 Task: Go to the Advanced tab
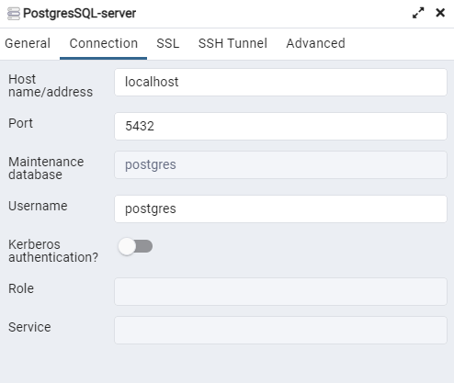click(x=315, y=43)
